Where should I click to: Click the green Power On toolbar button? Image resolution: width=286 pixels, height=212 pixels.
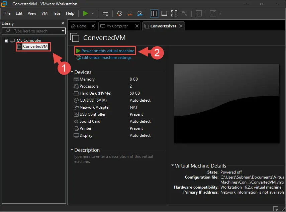85,13
